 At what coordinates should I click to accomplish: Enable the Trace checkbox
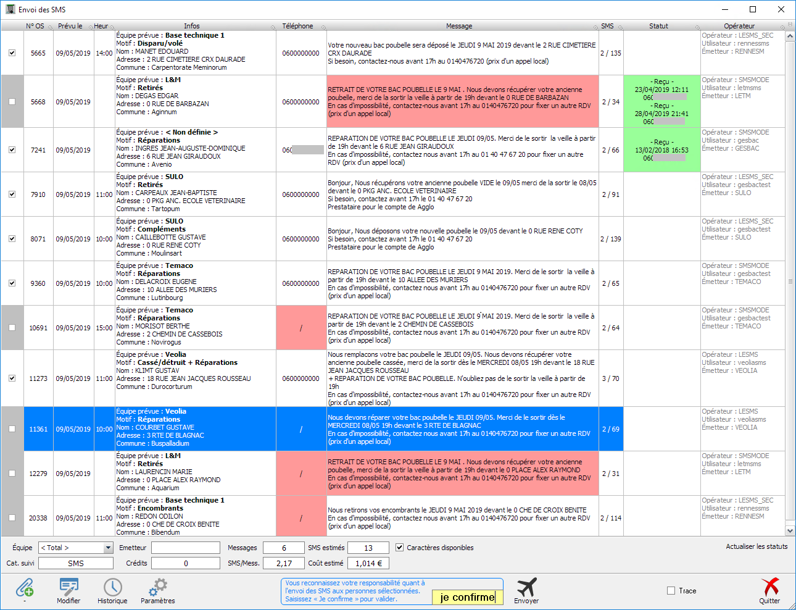tap(671, 591)
